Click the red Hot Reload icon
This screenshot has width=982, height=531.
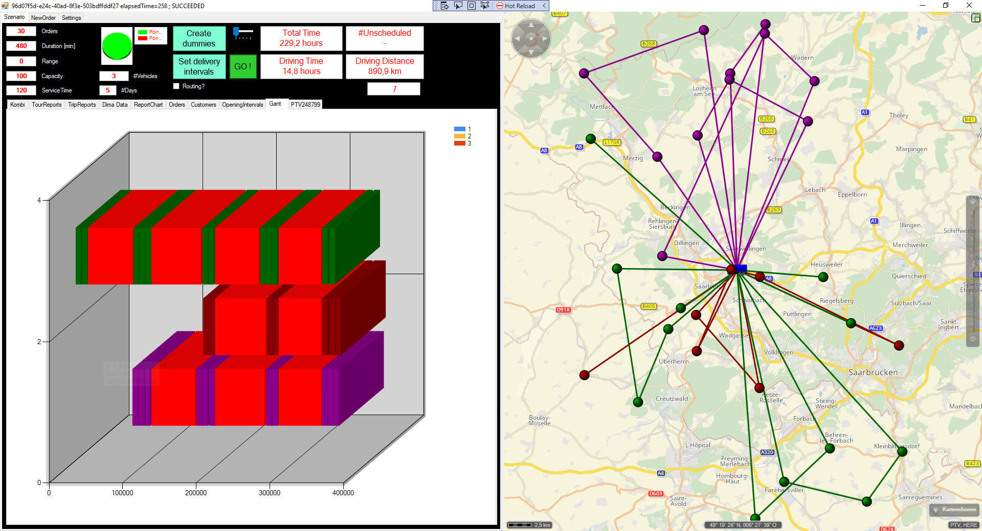[500, 6]
